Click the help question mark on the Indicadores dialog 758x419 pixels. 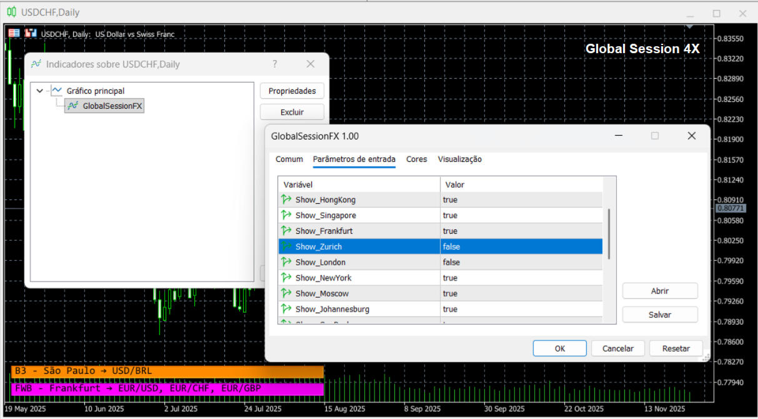point(274,63)
